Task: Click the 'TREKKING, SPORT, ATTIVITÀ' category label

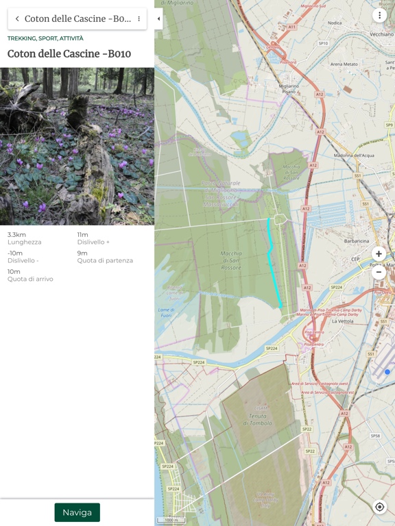Action: click(45, 38)
